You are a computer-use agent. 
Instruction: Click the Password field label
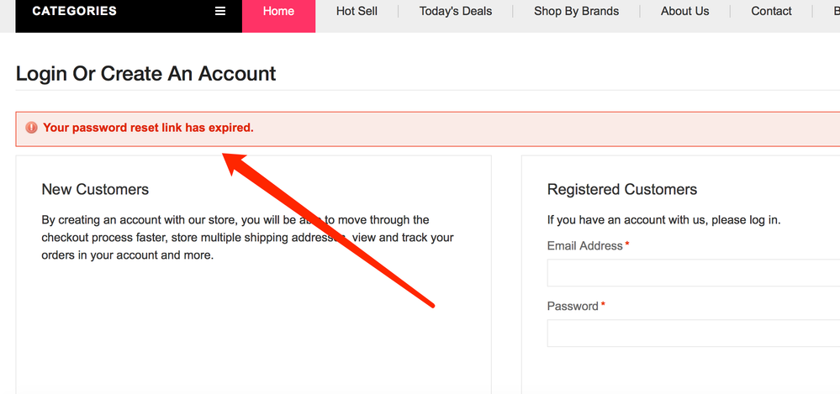(x=573, y=307)
